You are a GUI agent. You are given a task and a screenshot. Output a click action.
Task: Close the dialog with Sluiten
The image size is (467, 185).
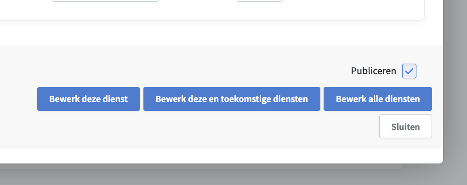[405, 126]
